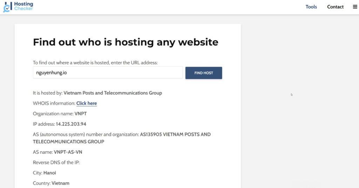Select the IP address 14.225.203.94
This screenshot has width=359, height=188.
71,124
